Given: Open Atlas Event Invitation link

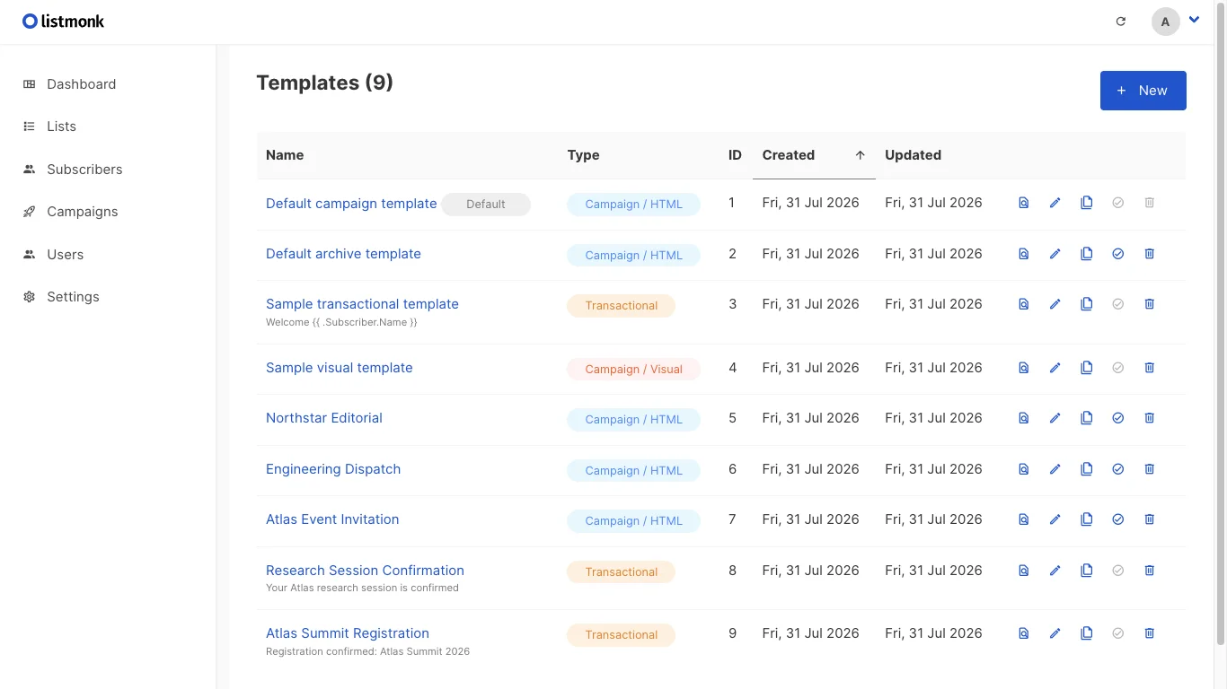Looking at the screenshot, I should point(332,519).
